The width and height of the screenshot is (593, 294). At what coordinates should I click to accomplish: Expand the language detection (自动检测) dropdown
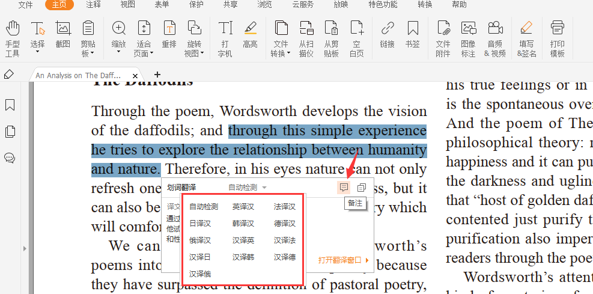pos(248,188)
